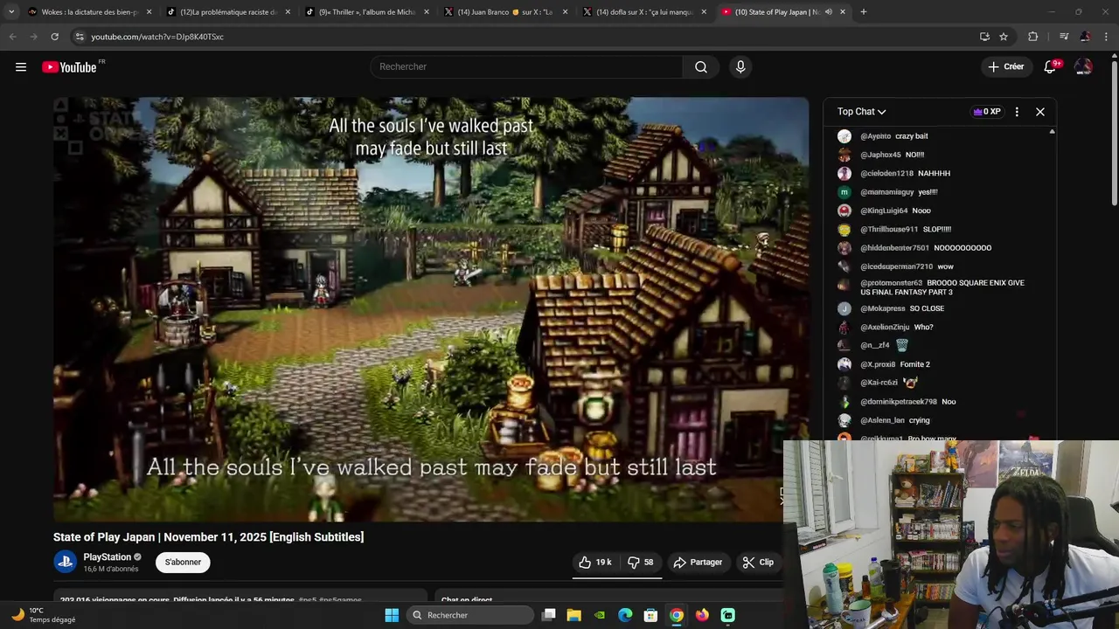1119x629 pixels.
Task: Click the Clip button
Action: click(758, 563)
